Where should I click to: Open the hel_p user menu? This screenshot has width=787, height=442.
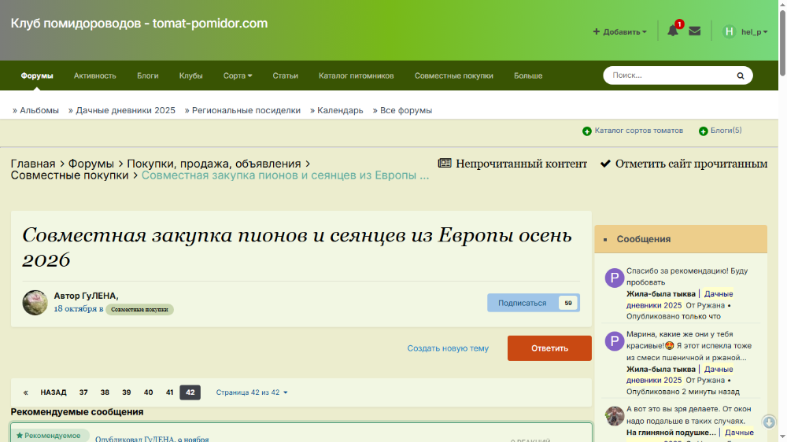click(x=745, y=32)
